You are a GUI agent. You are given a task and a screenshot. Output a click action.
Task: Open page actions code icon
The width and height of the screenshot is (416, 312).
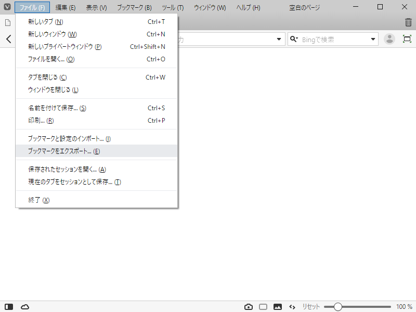tap(292, 307)
